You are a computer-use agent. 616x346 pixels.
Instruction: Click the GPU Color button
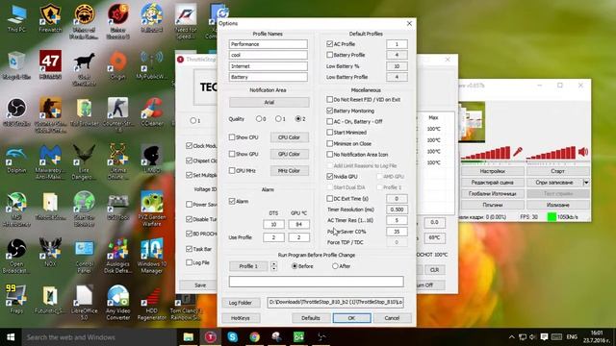[x=289, y=154]
